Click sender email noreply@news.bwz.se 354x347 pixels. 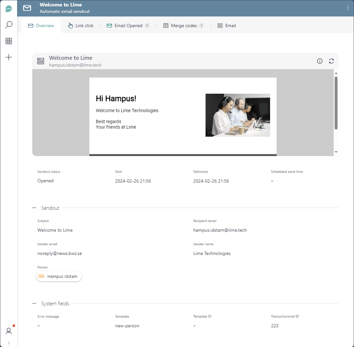pyautogui.click(x=60, y=253)
